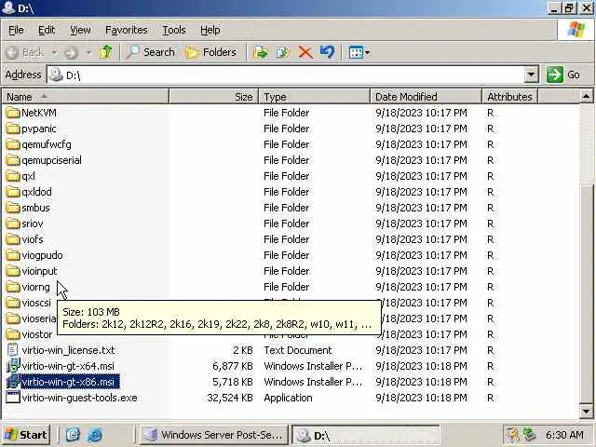Expand the Address bar dropdown
This screenshot has height=447, width=596.
(531, 74)
